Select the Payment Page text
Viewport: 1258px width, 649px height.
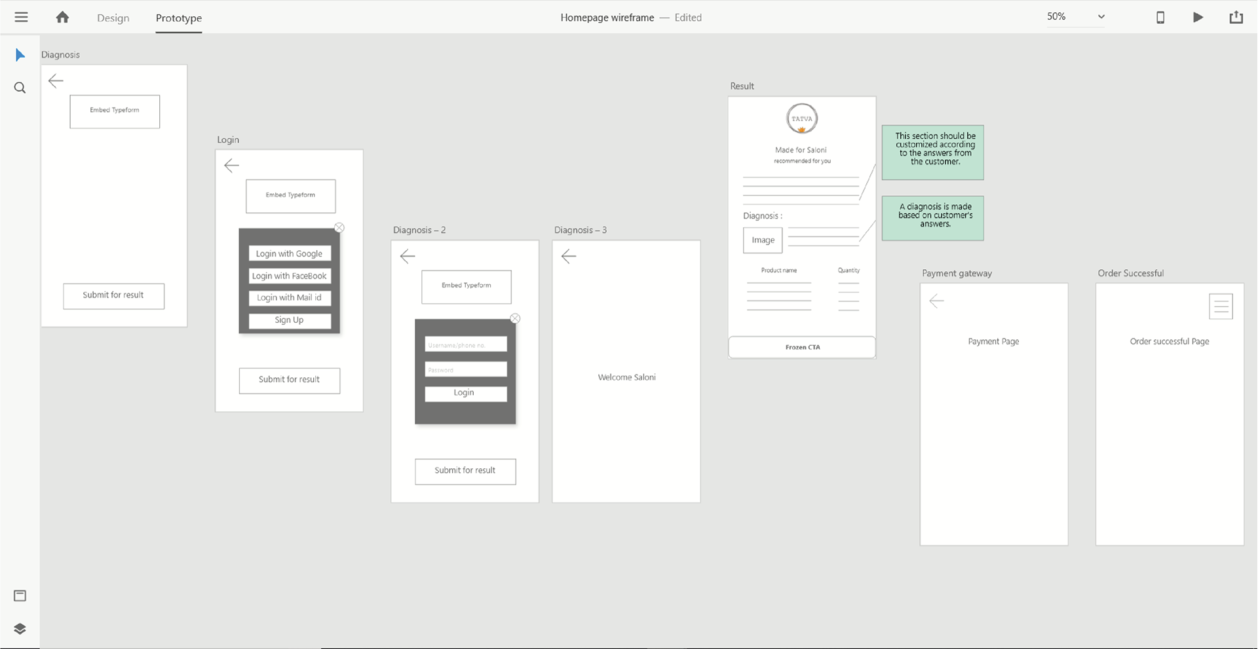tap(994, 341)
